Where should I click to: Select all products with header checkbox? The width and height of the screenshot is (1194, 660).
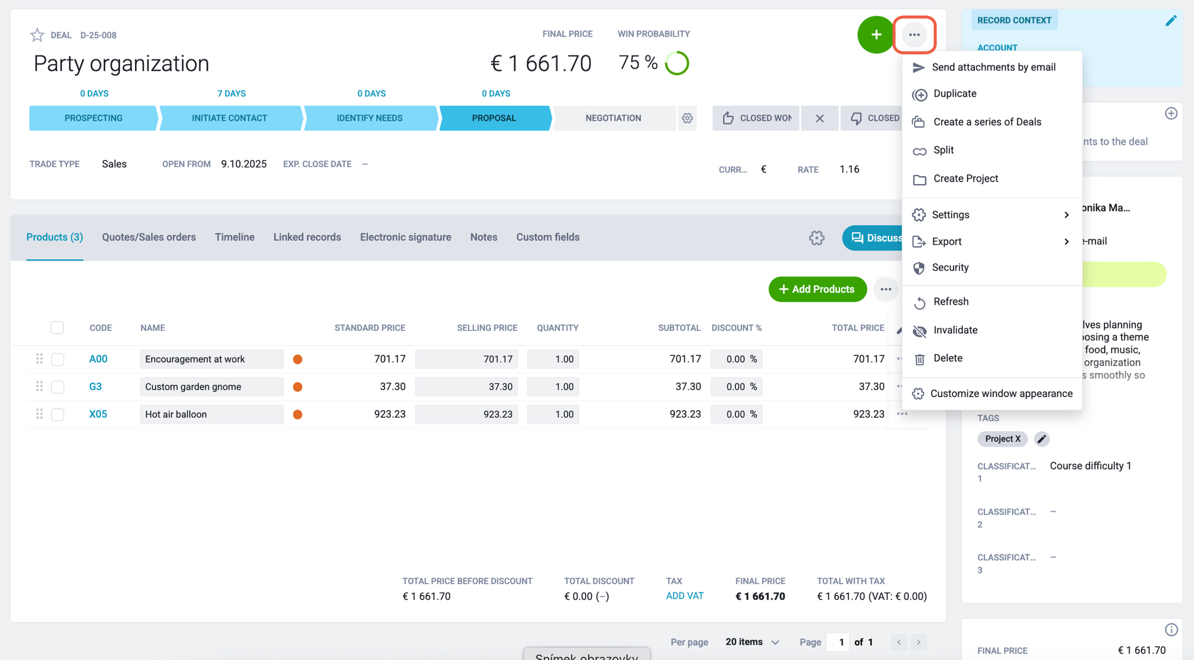57,327
